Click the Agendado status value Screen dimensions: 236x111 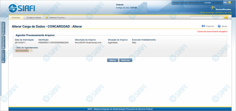tap(113, 43)
